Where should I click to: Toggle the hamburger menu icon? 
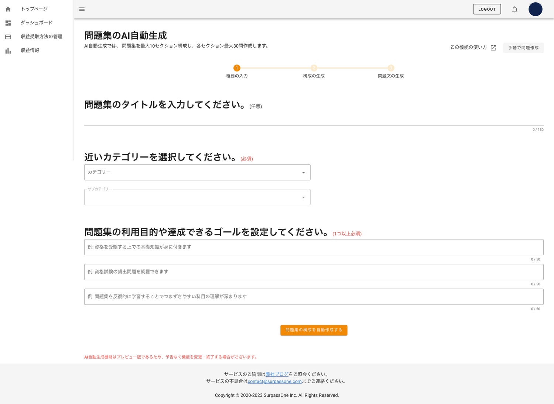point(82,9)
